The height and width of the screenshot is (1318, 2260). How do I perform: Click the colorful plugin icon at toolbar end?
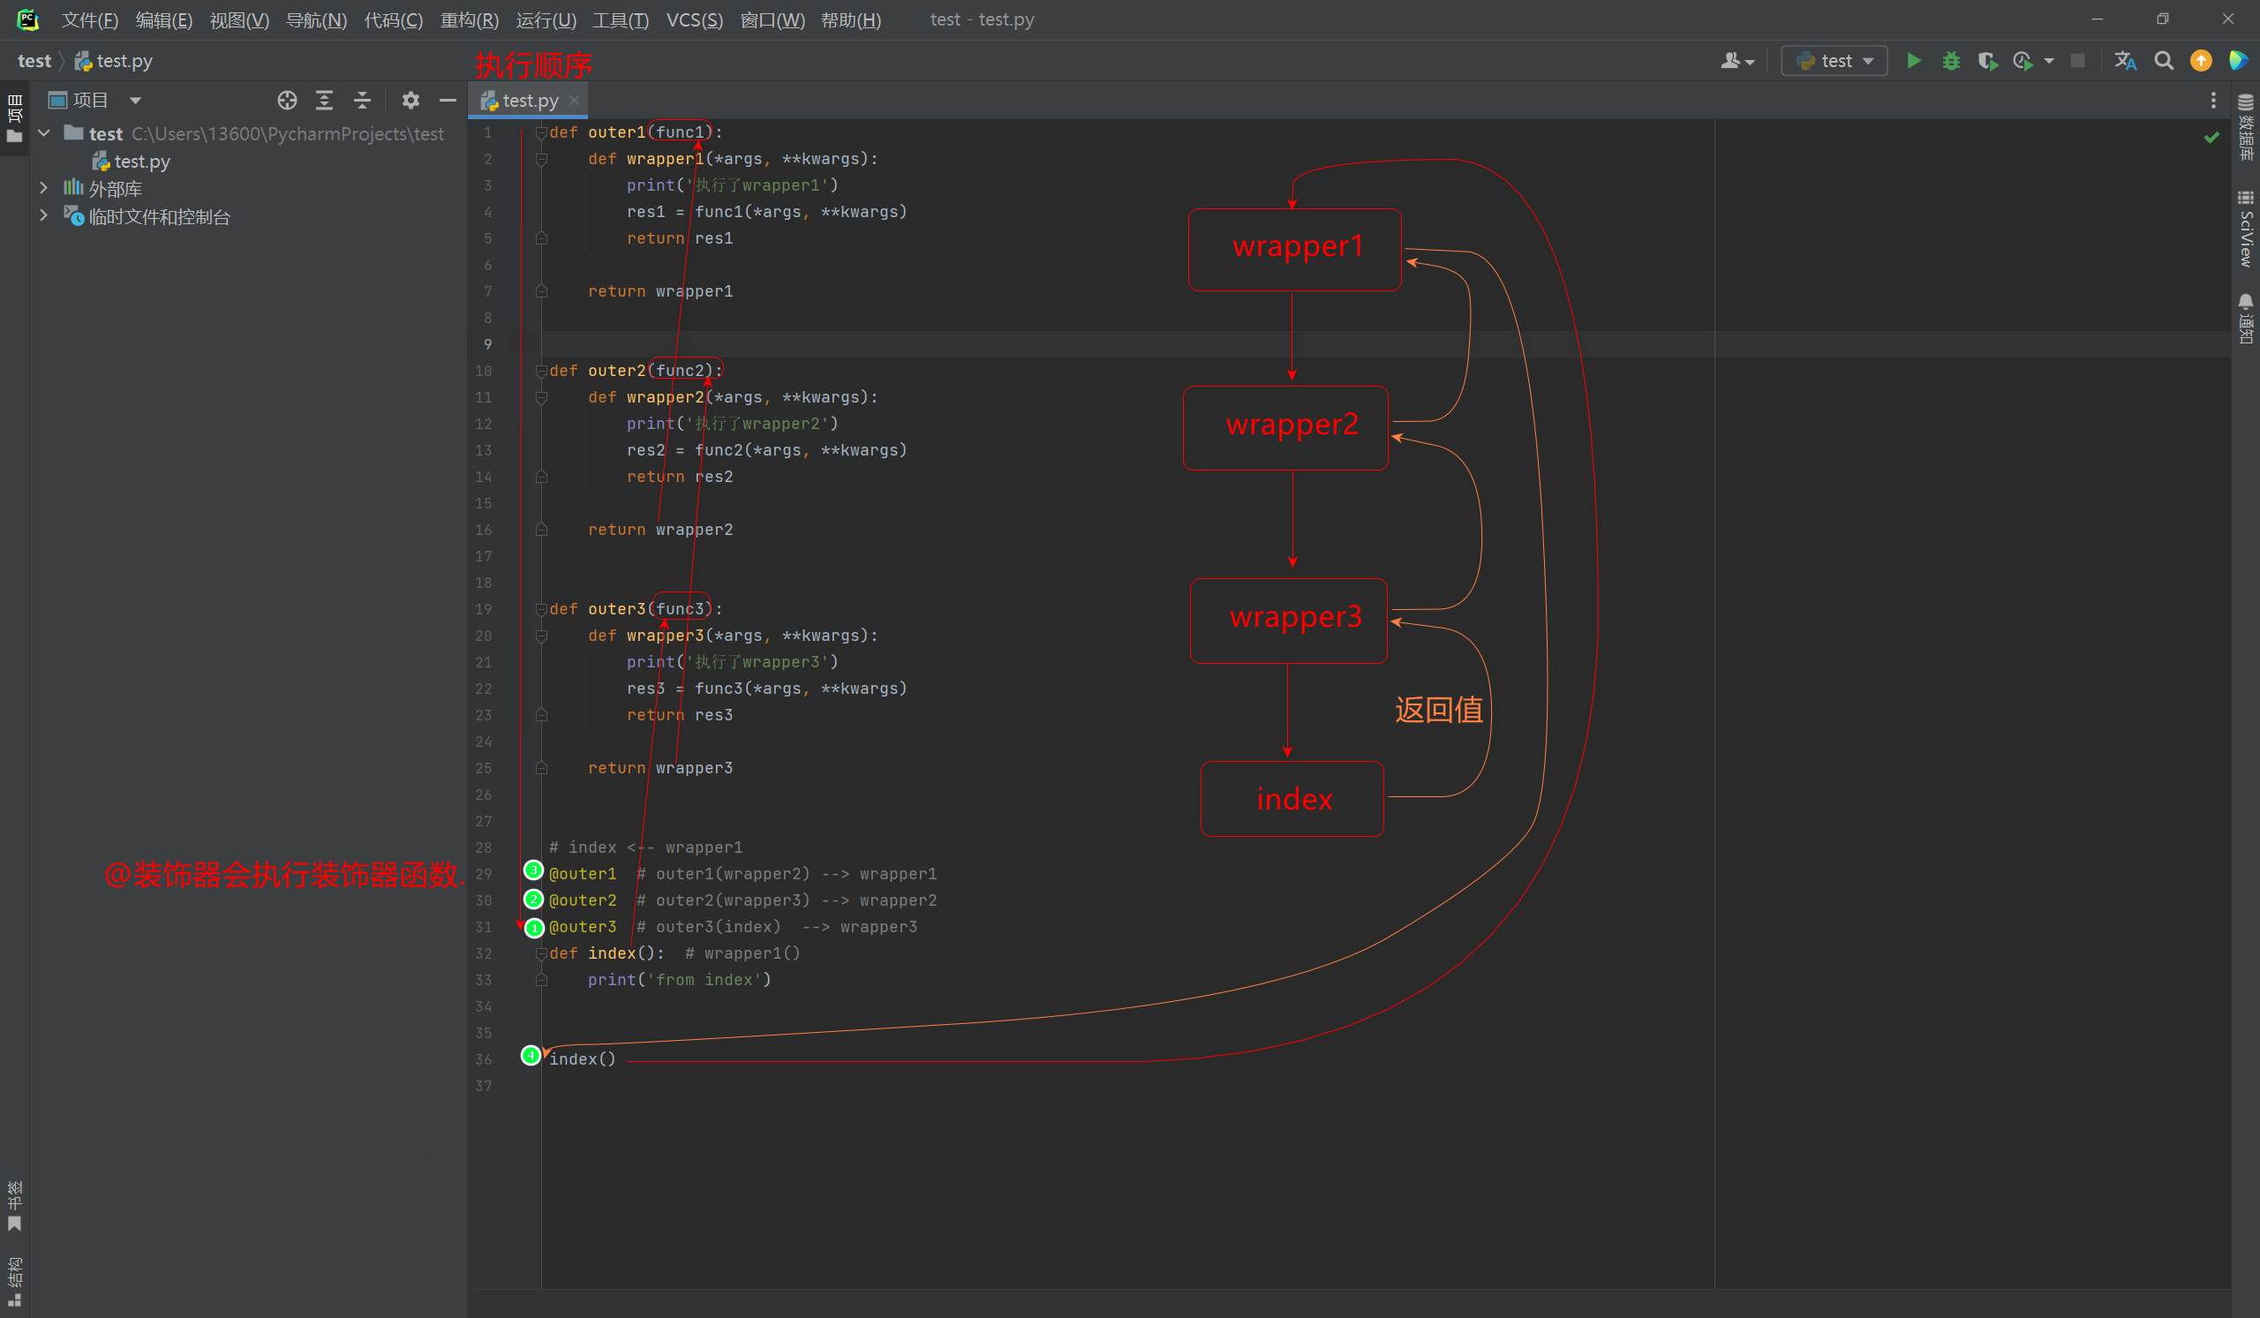[x=2239, y=61]
